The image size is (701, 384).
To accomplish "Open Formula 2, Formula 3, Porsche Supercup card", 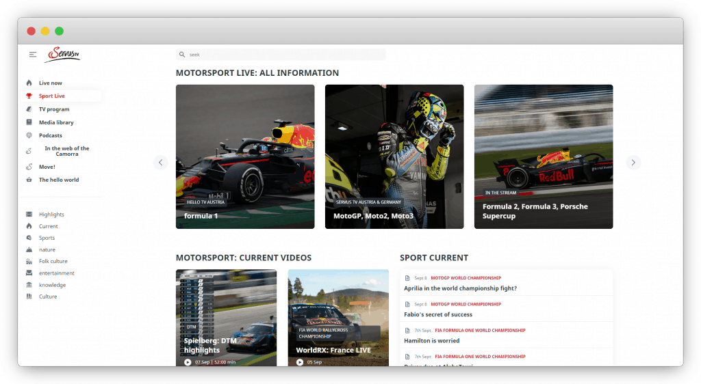I will click(544, 156).
